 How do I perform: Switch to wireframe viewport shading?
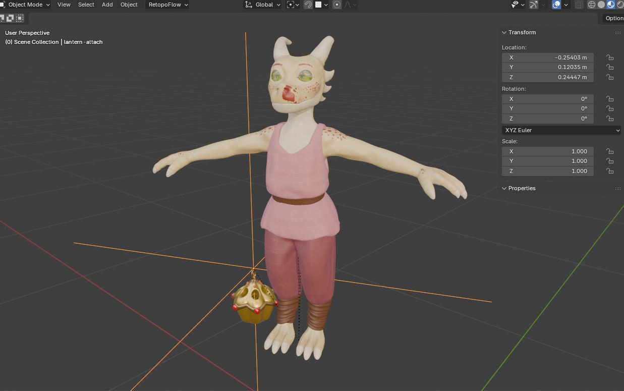coord(592,5)
